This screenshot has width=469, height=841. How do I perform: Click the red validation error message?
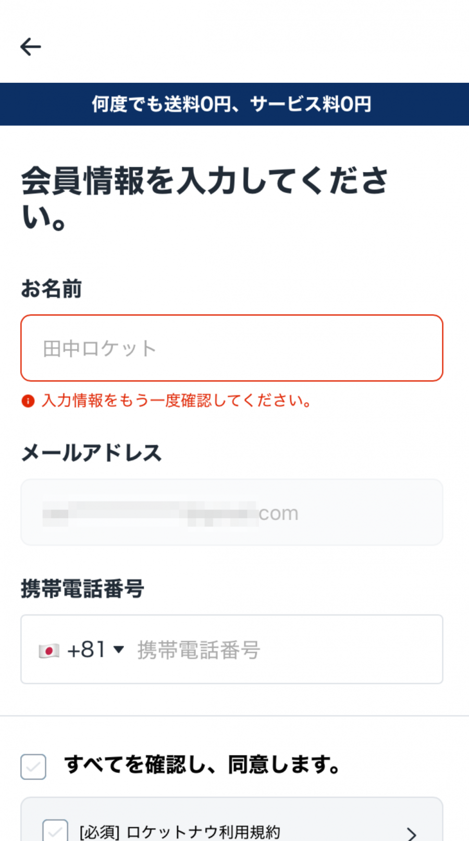click(177, 401)
